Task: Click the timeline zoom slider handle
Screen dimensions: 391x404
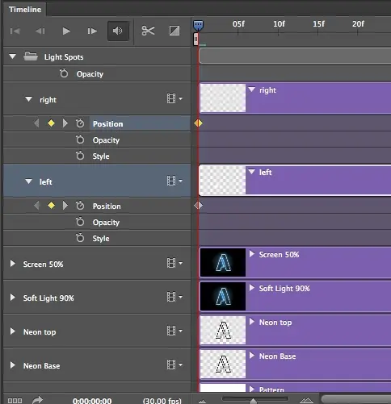Action: click(x=253, y=401)
